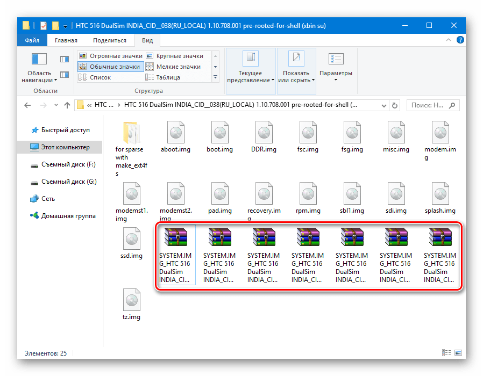Click Properties icon in Quick Access Toolbar

[44, 26]
